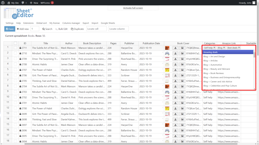Click the Activate full screen link

(x=133, y=8)
